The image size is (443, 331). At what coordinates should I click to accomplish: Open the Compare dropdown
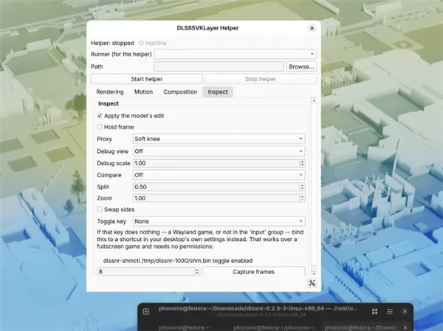[x=219, y=175]
